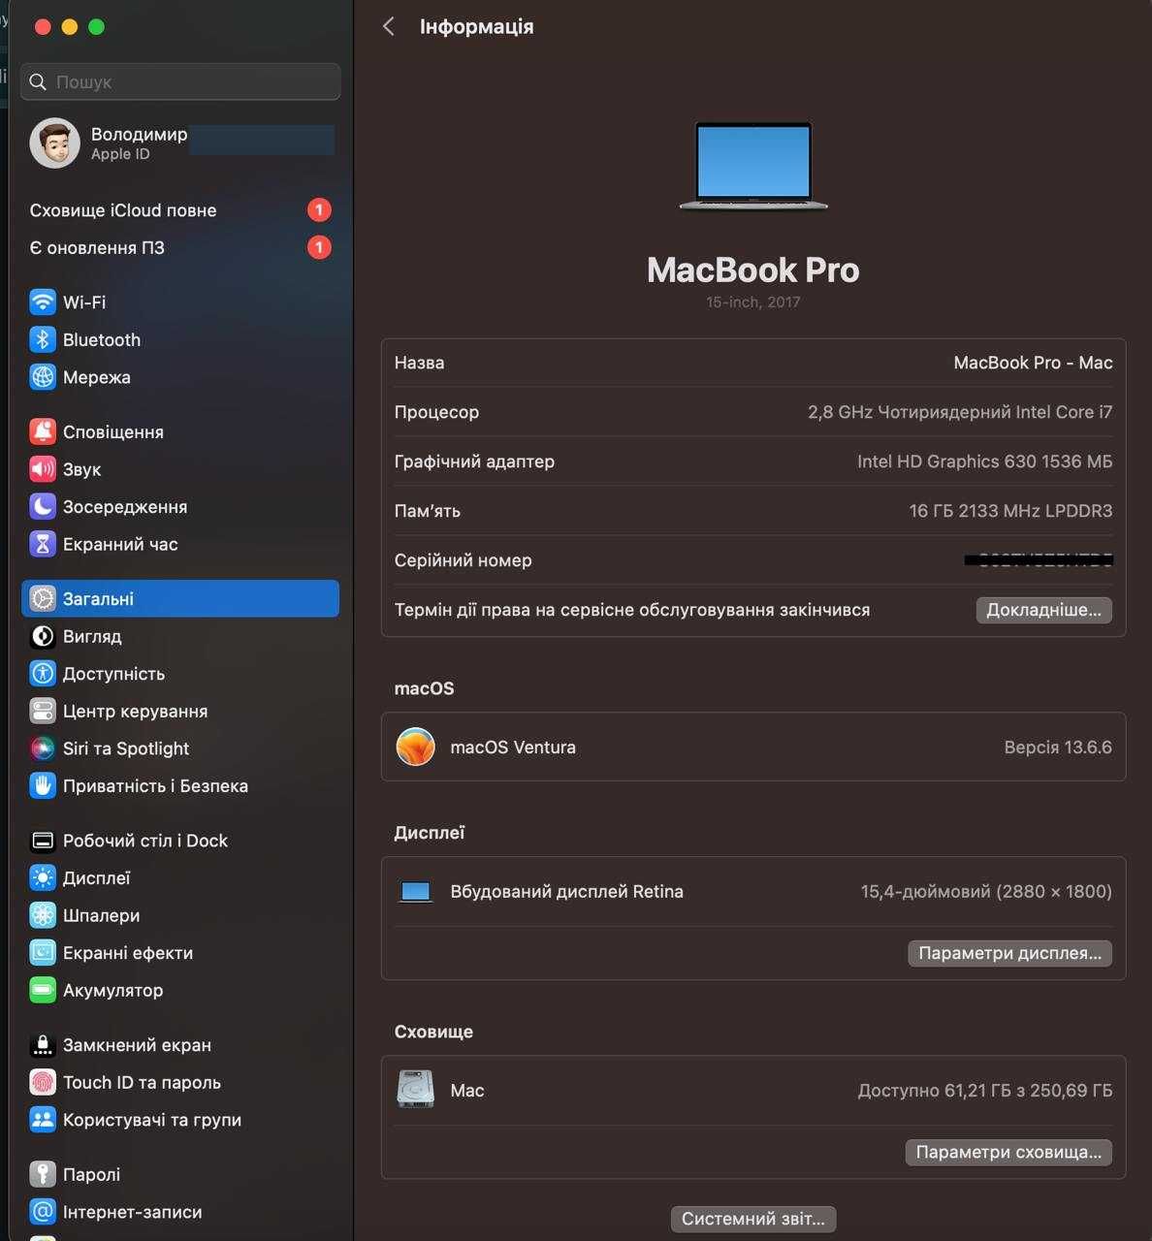Open Центр керування icon

[x=43, y=712]
